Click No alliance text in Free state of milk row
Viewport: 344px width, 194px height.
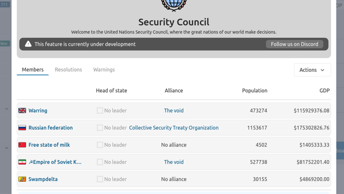tap(174, 145)
